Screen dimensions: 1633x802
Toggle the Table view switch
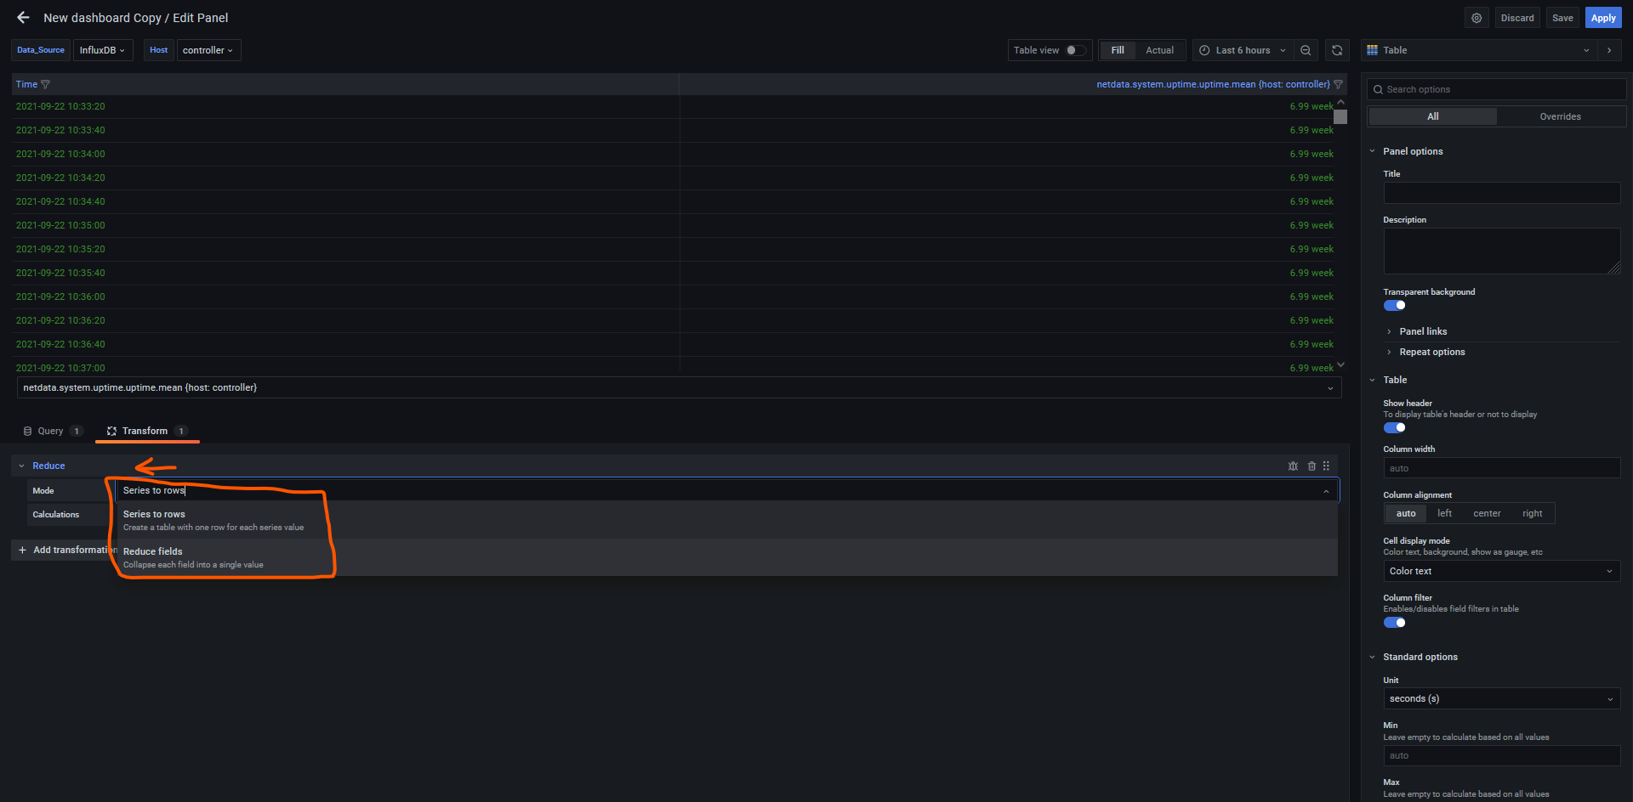pyautogui.click(x=1075, y=50)
